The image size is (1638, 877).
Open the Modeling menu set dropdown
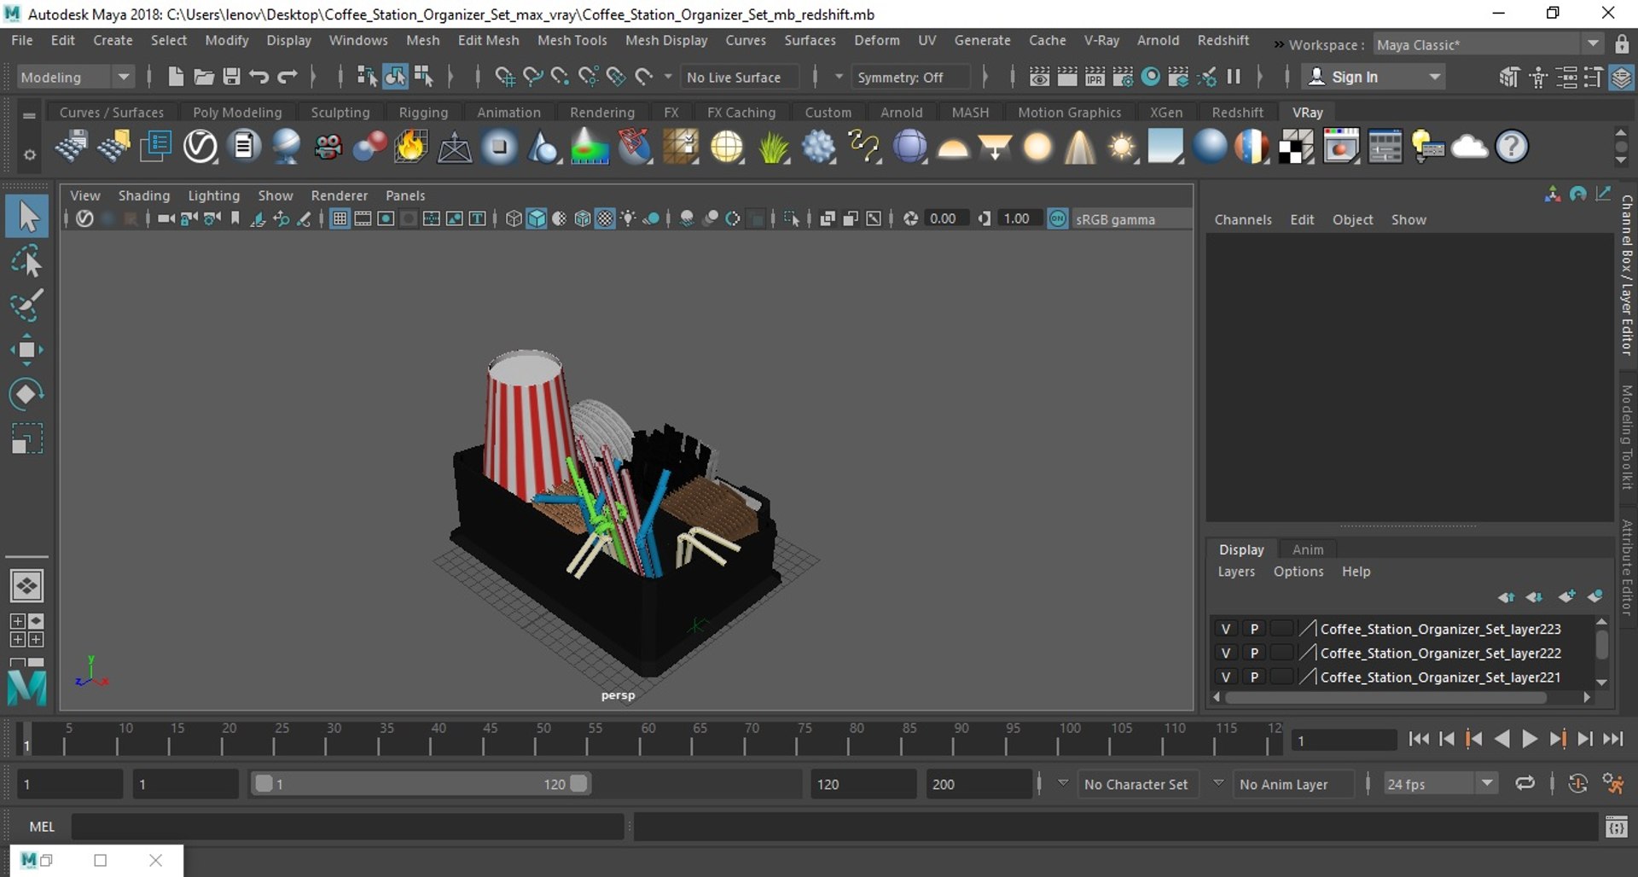pyautogui.click(x=75, y=77)
